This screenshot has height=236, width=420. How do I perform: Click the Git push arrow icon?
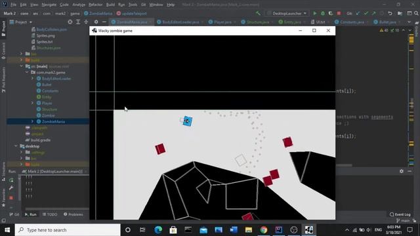pyautogui.click(x=373, y=13)
